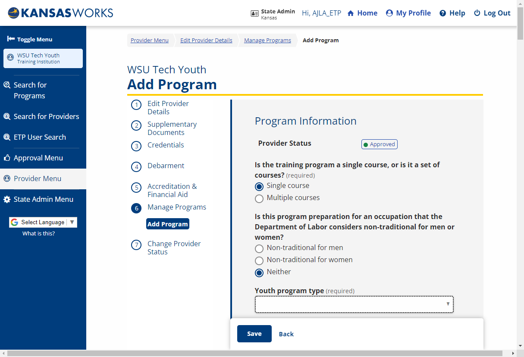Choose Non-traditional for men option

click(x=259, y=249)
